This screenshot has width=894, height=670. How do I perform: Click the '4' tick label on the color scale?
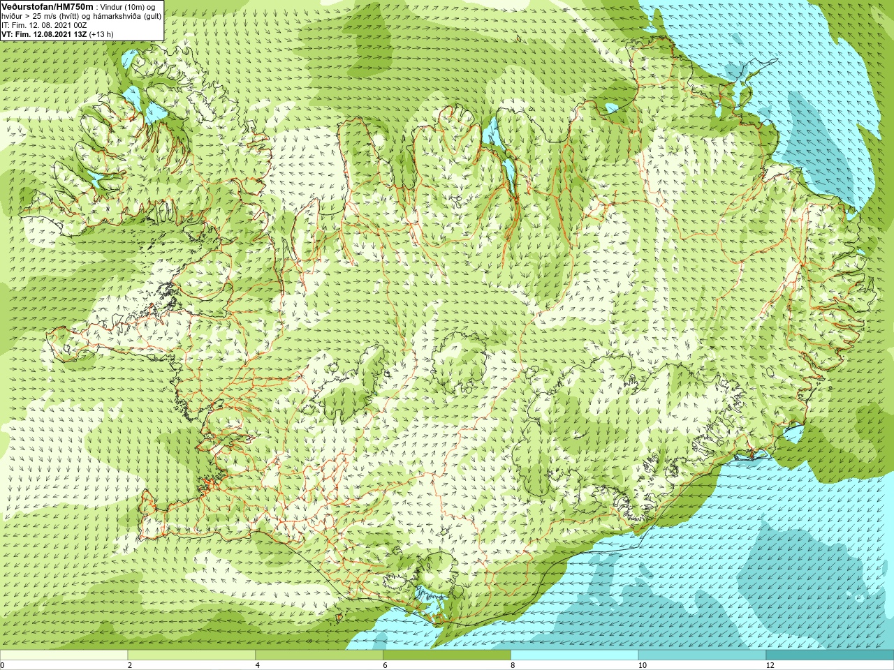[x=258, y=665]
